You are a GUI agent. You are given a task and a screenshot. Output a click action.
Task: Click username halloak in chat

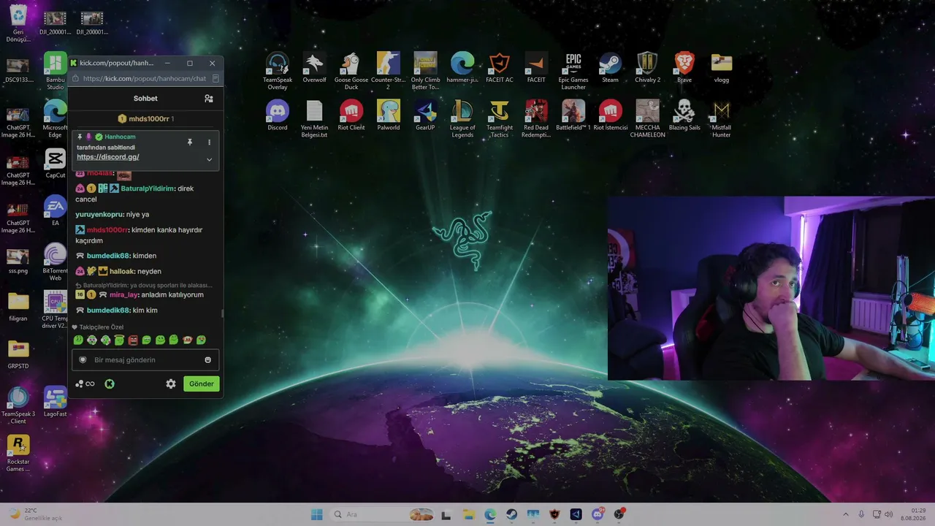(x=122, y=272)
